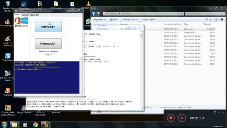This screenshot has width=227, height=128.
Task: Click the Información button in KMSAuto
Action: (48, 43)
